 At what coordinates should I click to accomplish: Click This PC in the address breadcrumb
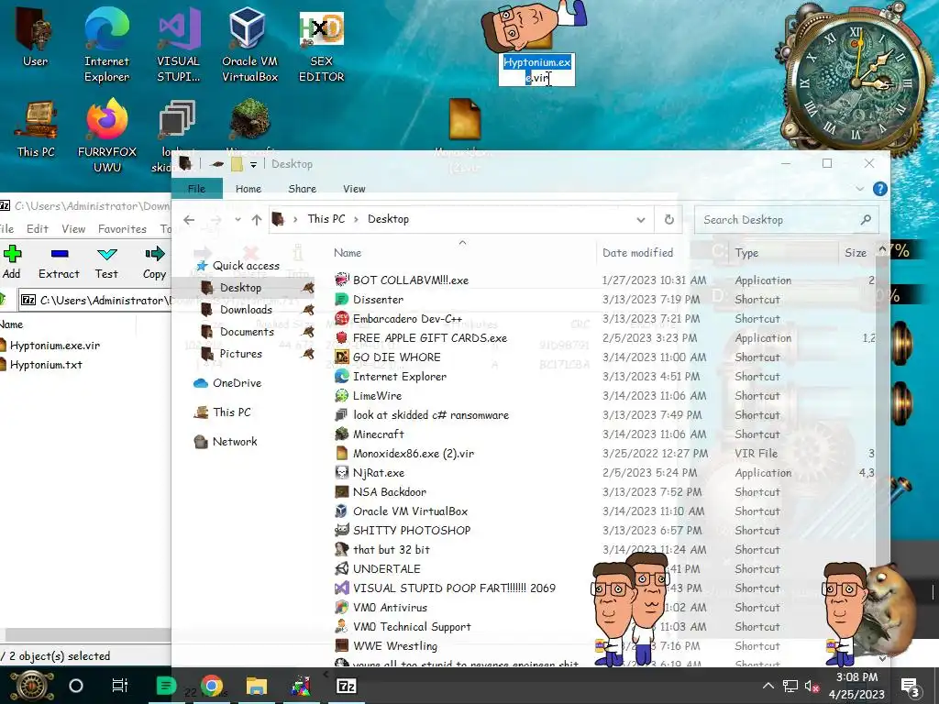click(326, 219)
